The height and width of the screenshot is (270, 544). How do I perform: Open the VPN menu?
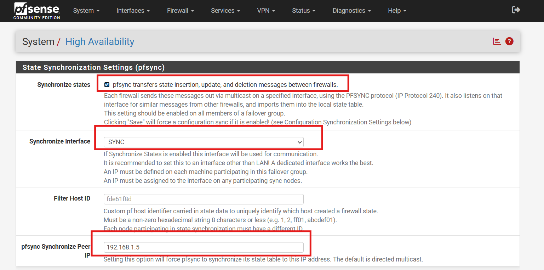pos(266,11)
